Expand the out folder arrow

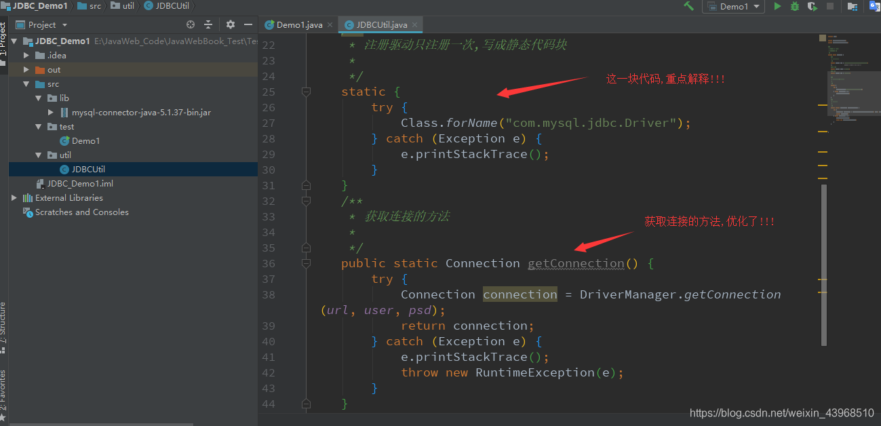tap(26, 70)
